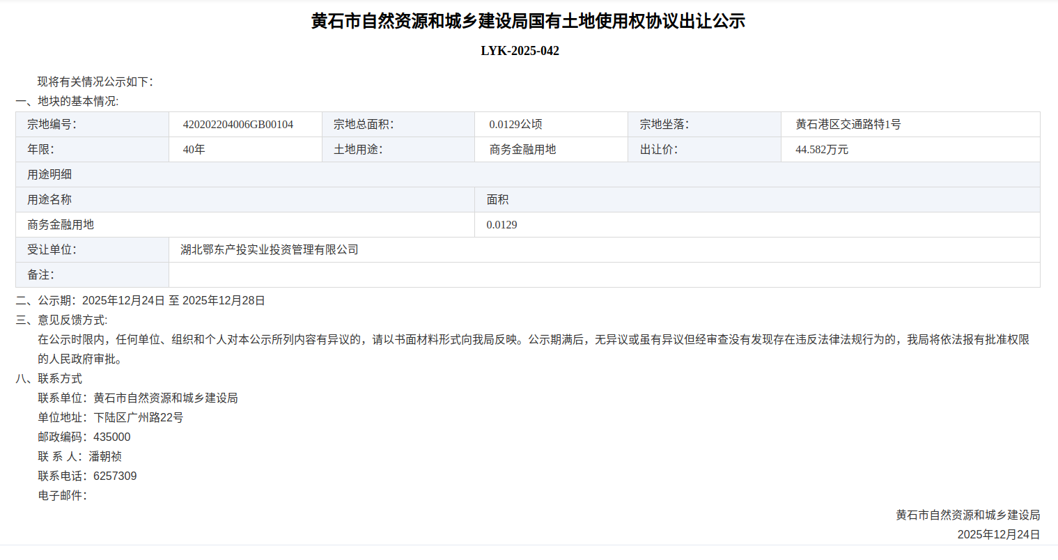The height and width of the screenshot is (560, 1058).
Task: Click the contact person name 潘朝祯
Action: tap(104, 457)
